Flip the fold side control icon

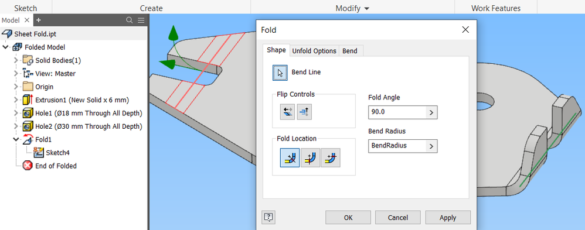pyautogui.click(x=287, y=112)
